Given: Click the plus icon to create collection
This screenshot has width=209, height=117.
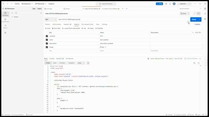Looking at the screenshot, I should (x=12, y=13).
